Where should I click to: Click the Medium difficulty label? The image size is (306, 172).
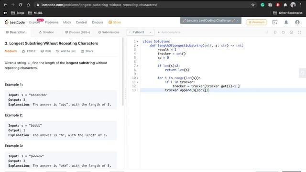(x=11, y=51)
